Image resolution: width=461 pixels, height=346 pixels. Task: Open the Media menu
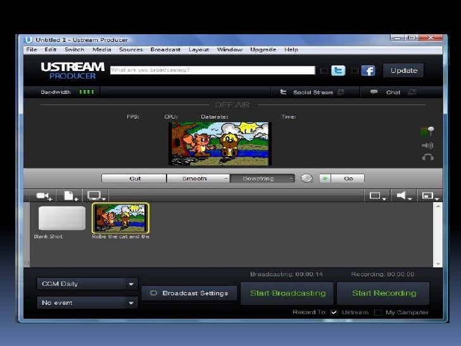tap(102, 49)
